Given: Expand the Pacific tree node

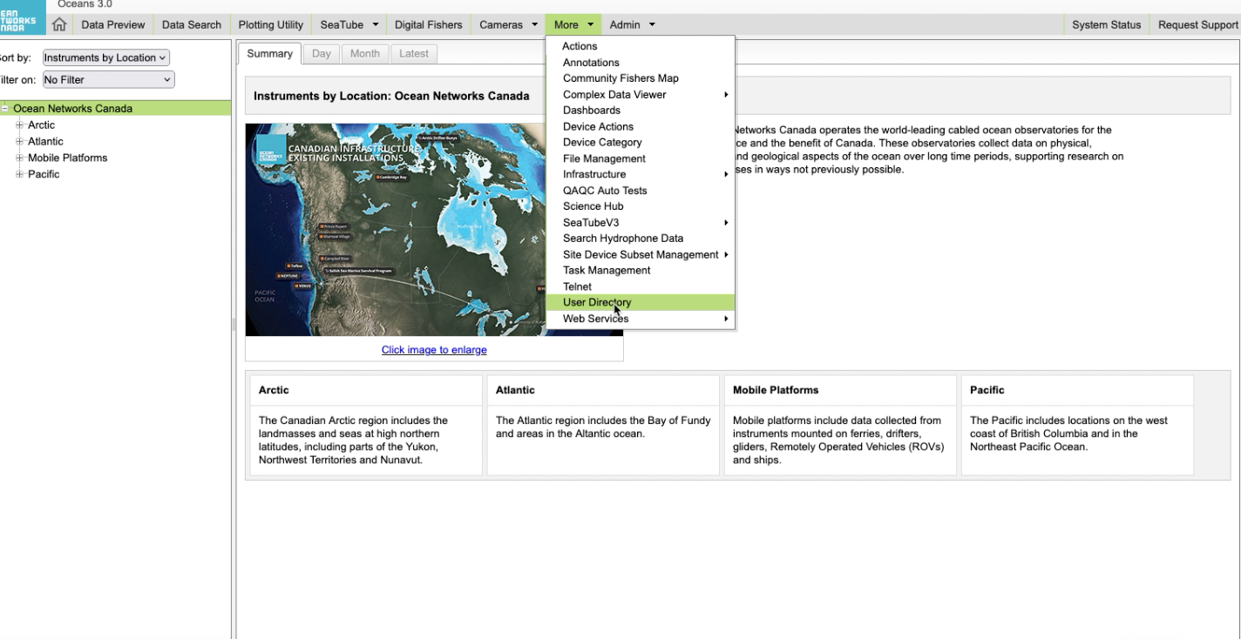Looking at the screenshot, I should coord(18,174).
